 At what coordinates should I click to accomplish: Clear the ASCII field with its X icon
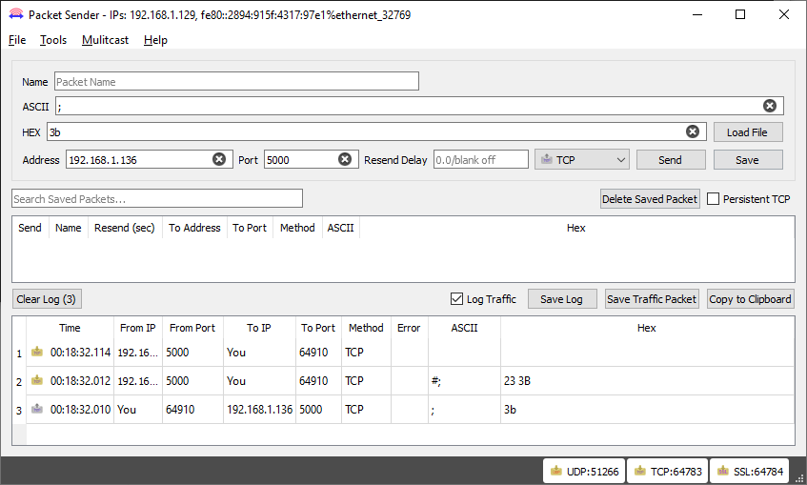[770, 106]
